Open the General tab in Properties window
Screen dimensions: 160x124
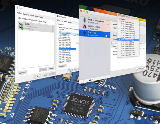tap(58, 20)
